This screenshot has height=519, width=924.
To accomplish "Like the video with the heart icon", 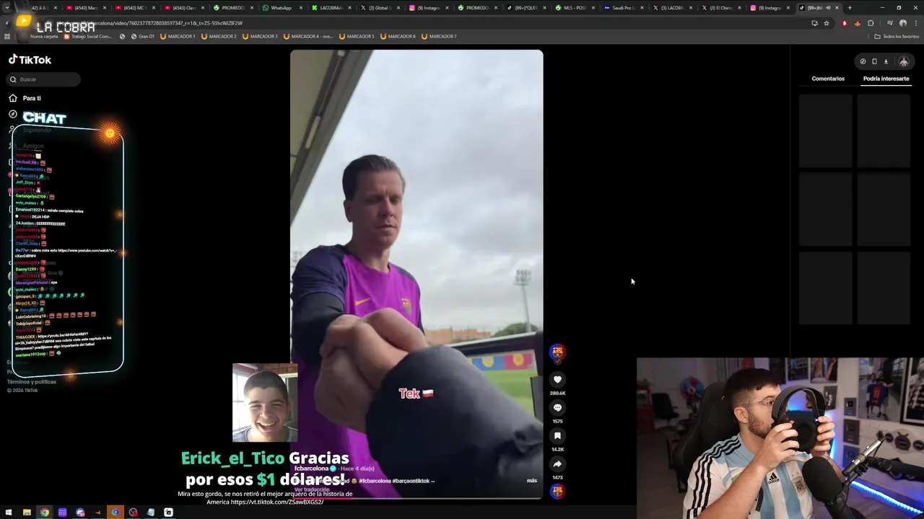I will point(557,379).
